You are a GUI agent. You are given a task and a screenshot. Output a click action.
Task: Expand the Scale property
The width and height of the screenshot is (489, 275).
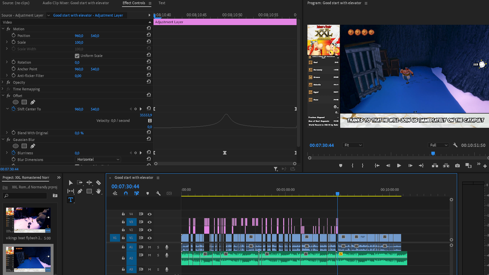coord(6,42)
